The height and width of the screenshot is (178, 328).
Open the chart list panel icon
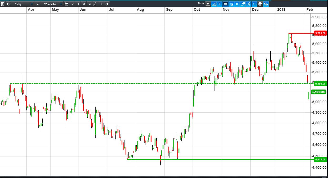point(3,4)
